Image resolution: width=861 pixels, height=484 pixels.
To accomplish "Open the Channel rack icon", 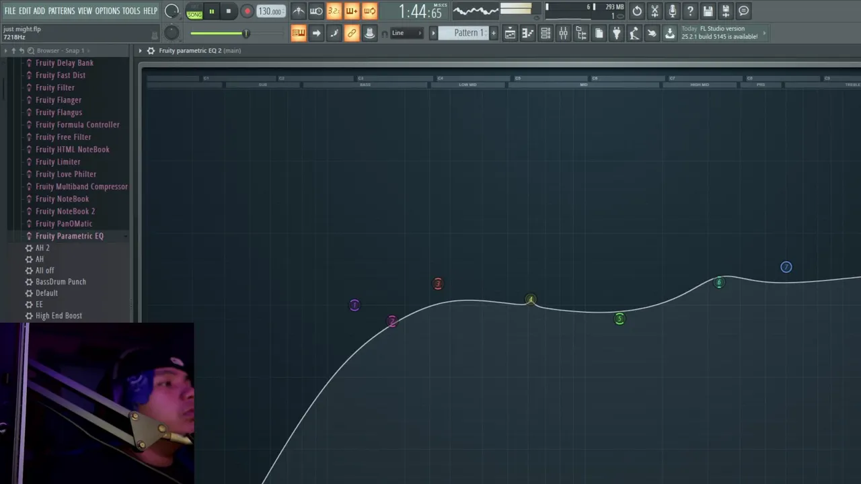I will click(x=546, y=33).
